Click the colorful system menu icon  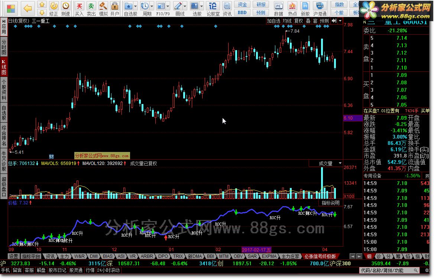coord(11,9)
